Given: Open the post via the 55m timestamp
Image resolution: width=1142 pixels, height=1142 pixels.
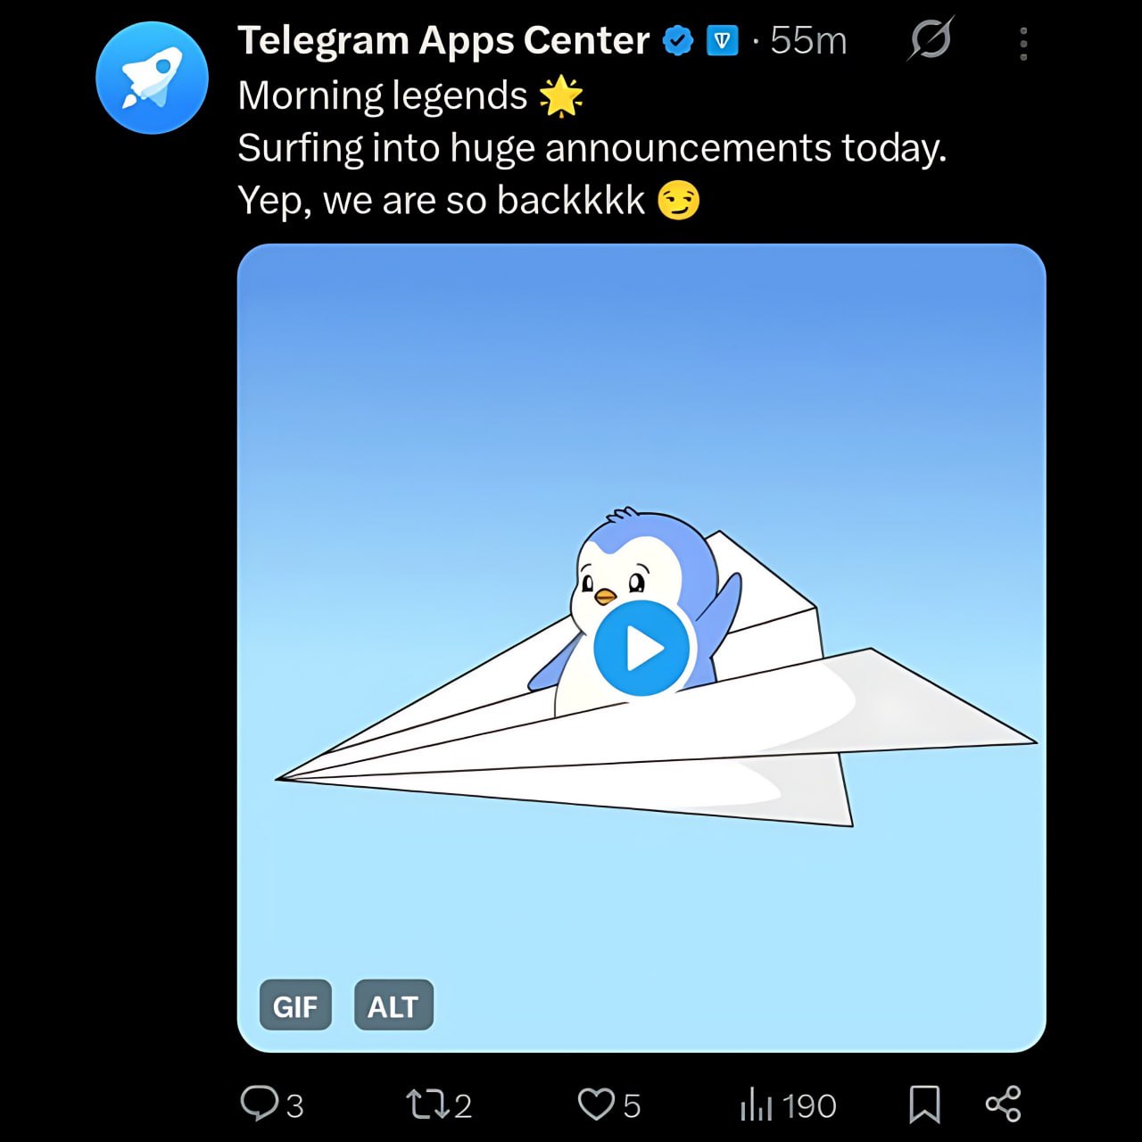Looking at the screenshot, I should click(x=808, y=41).
